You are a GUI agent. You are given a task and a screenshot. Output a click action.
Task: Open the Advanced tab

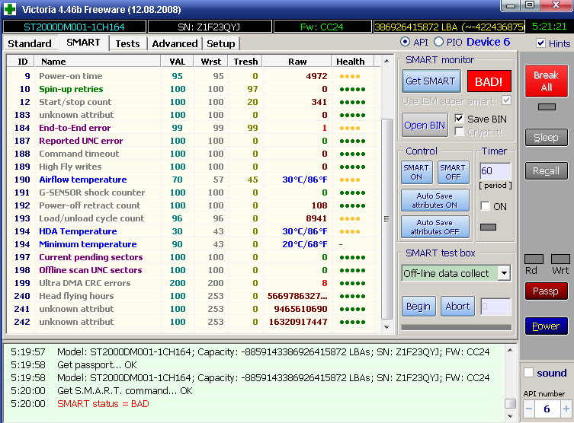point(175,43)
